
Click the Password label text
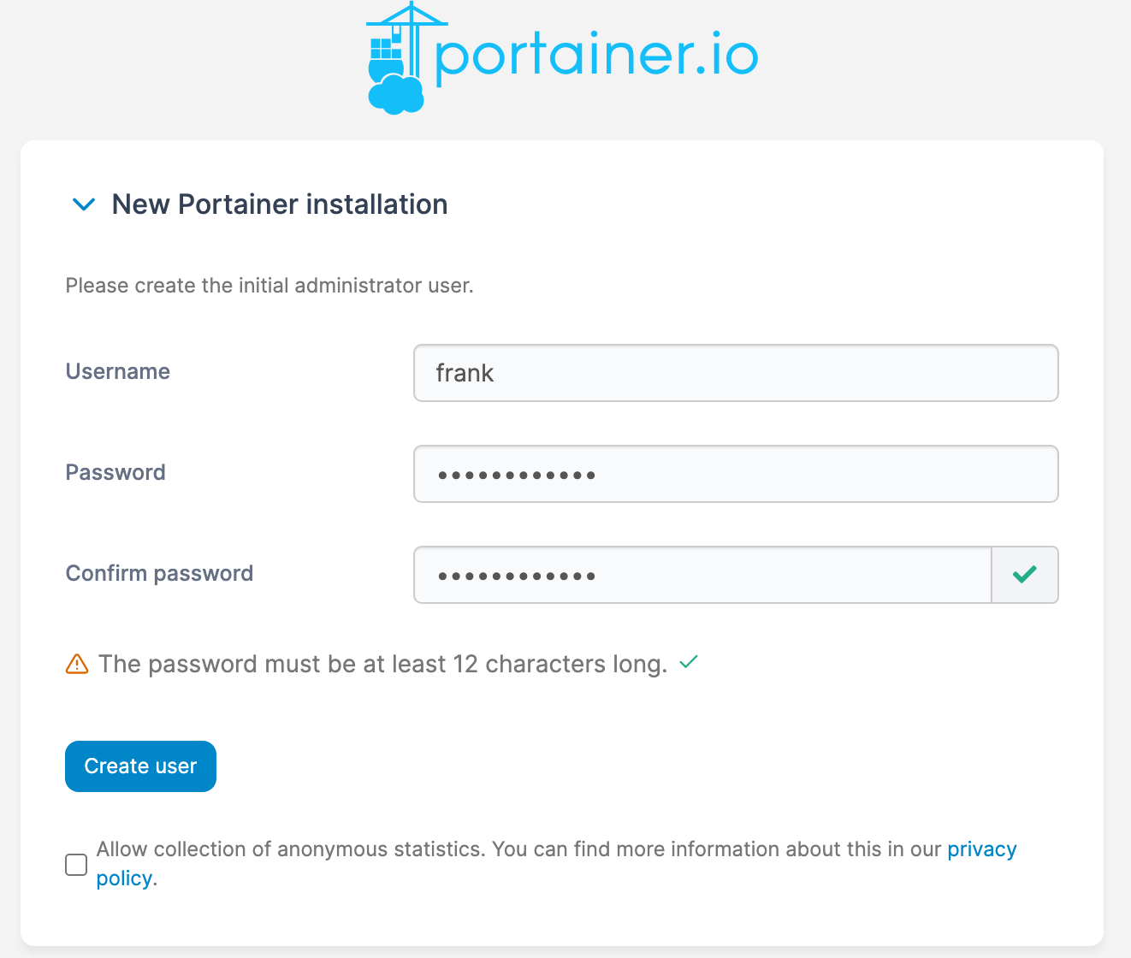click(x=115, y=472)
